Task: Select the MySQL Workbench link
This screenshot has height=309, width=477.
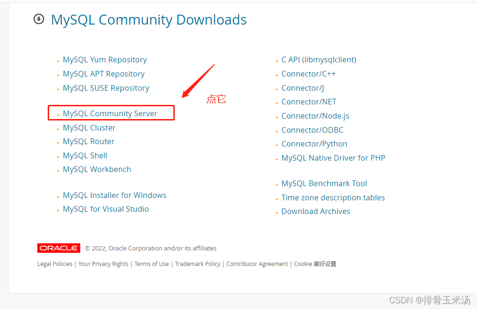Action: (97, 169)
